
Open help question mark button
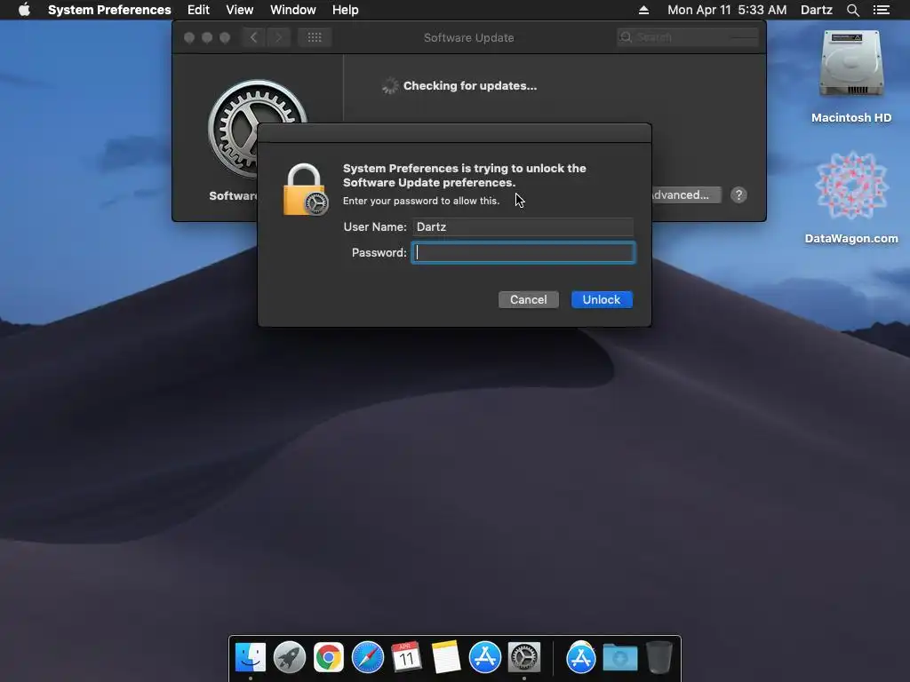pos(738,194)
